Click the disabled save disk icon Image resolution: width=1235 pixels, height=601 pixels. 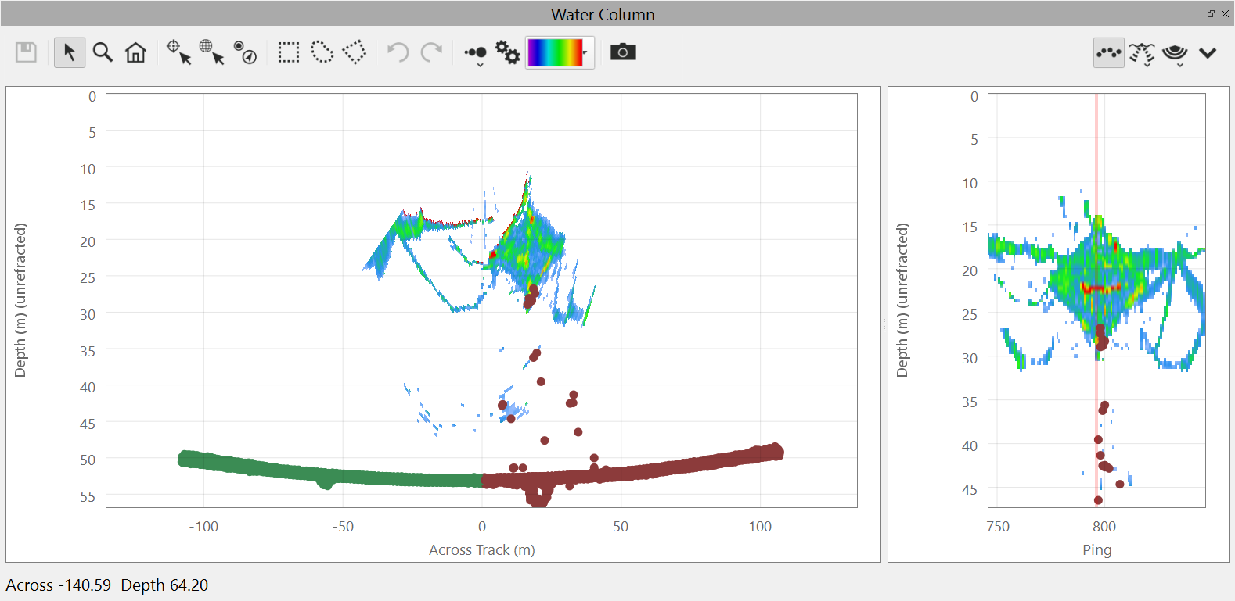pos(27,52)
